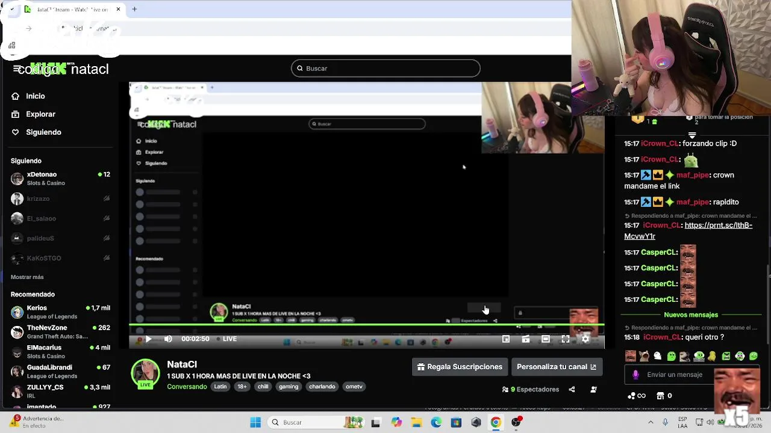Jump to LIVE in the player

[x=226, y=339]
